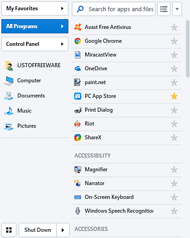Click the magnifying glass search icon

point(80,9)
